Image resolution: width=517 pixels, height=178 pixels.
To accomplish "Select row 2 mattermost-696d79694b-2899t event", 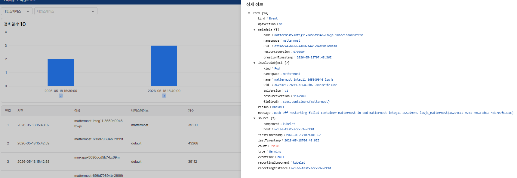I will coord(121,143).
